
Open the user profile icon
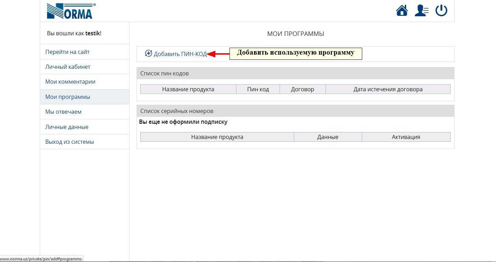pos(422,10)
